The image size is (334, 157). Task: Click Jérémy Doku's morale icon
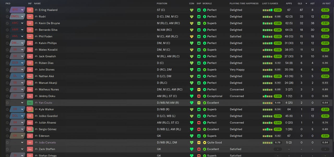click(205, 96)
